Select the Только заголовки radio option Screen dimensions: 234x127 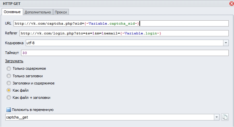click(x=9, y=76)
